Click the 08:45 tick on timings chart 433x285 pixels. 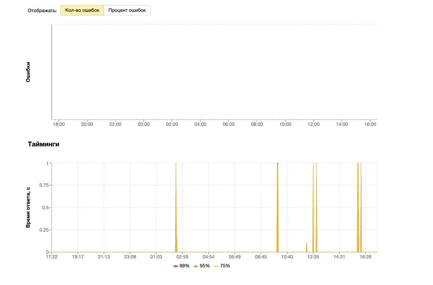pyautogui.click(x=261, y=257)
